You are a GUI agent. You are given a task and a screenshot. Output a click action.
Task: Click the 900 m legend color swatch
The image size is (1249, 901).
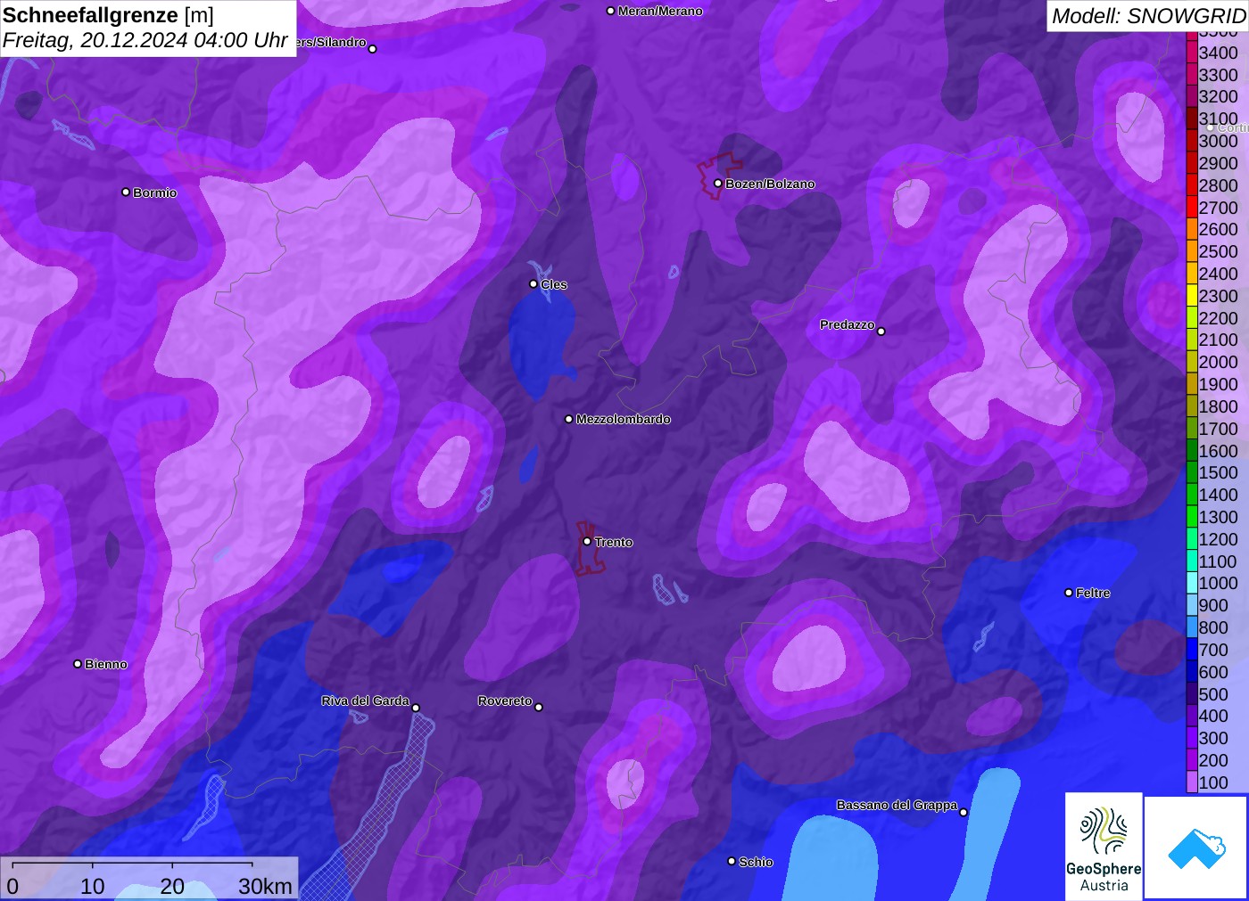[1192, 605]
